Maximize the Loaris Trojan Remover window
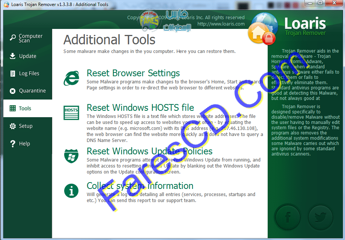 pos(320,3)
